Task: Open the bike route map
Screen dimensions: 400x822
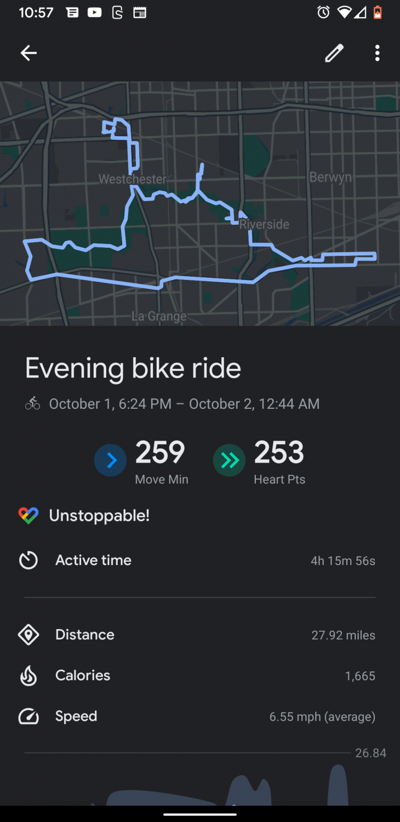Action: coord(200,204)
